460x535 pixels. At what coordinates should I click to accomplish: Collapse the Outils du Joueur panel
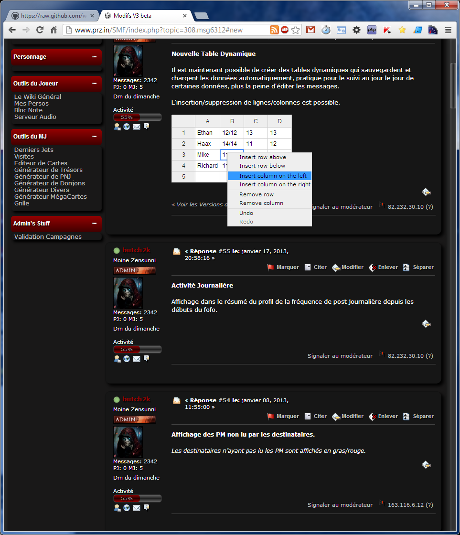click(x=95, y=84)
